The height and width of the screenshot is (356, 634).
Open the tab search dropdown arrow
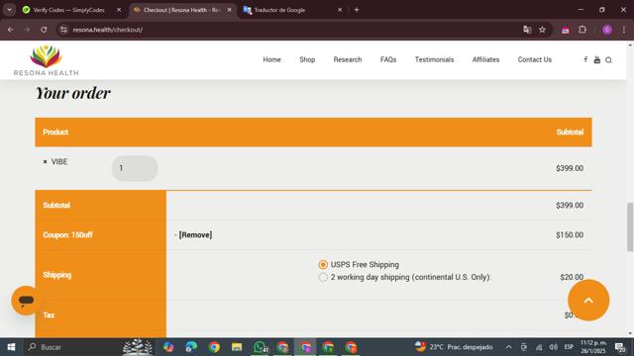point(9,10)
